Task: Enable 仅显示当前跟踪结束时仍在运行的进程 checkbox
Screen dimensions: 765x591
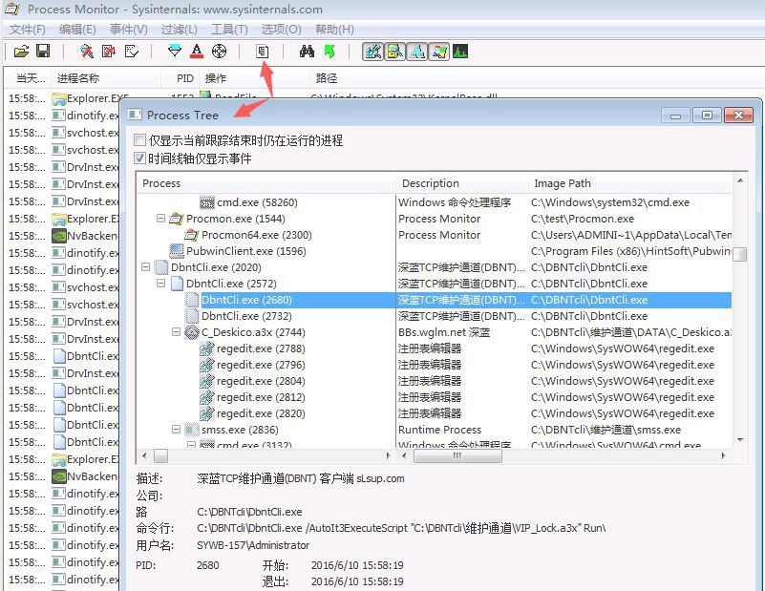Action: point(140,140)
